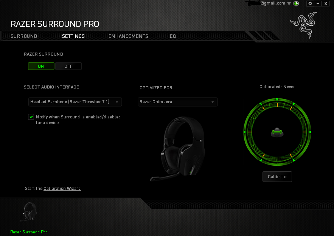Click the Razer Surround Pro title

pyautogui.click(x=55, y=24)
